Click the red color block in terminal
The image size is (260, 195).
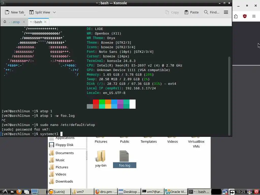(96, 102)
